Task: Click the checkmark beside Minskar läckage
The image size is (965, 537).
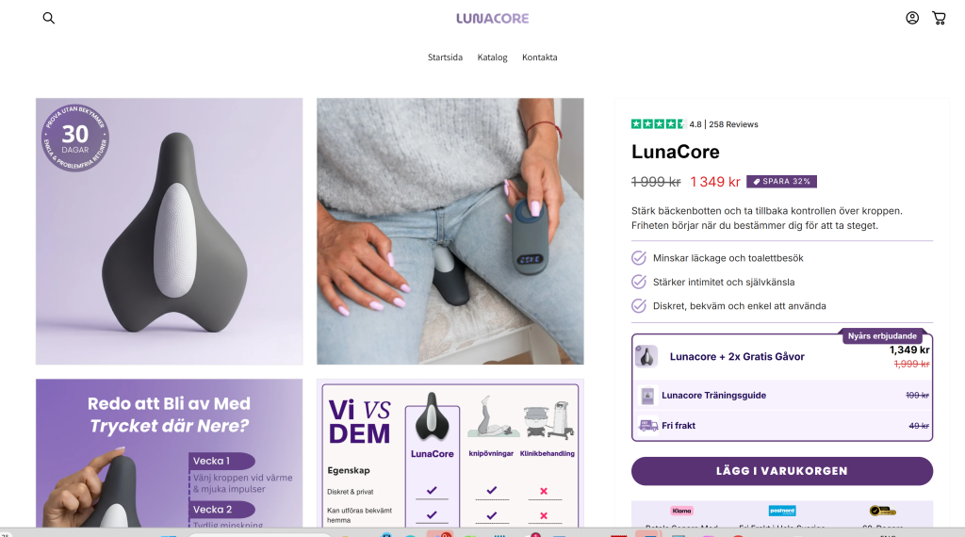Action: pyautogui.click(x=639, y=258)
